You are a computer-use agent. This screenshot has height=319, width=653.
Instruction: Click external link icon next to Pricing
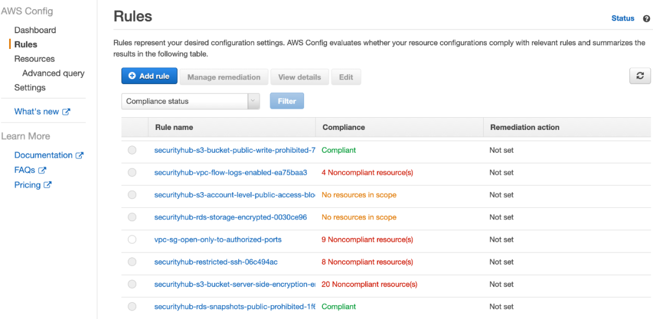point(48,185)
